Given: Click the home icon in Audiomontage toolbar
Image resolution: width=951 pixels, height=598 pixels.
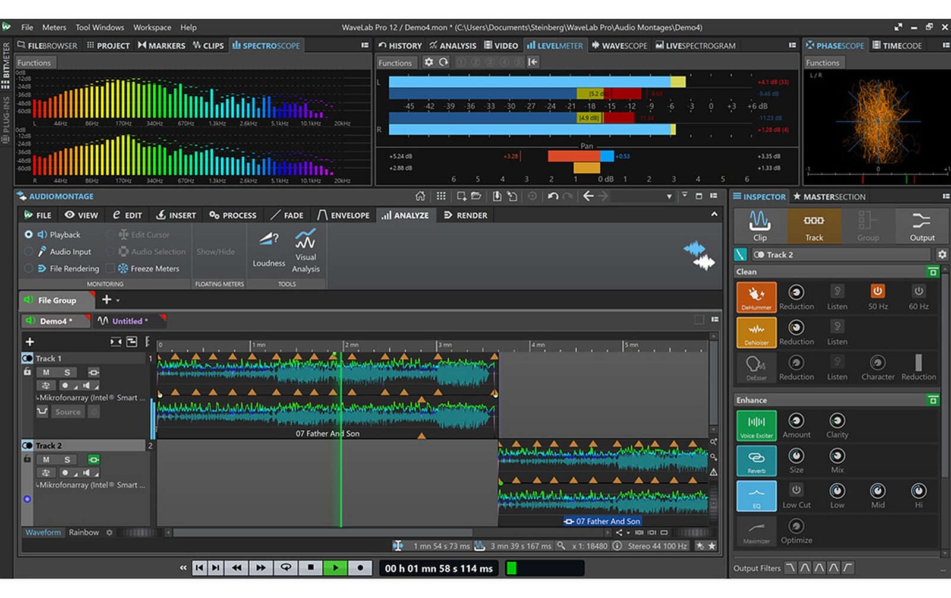Looking at the screenshot, I should [x=420, y=196].
